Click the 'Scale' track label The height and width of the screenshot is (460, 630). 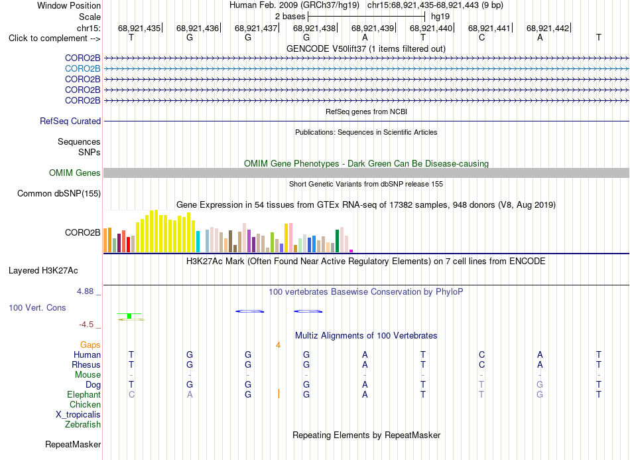click(x=90, y=17)
